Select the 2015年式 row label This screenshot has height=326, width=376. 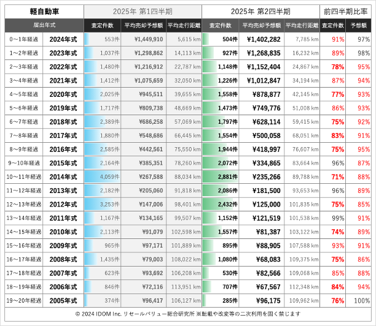[x=63, y=163]
